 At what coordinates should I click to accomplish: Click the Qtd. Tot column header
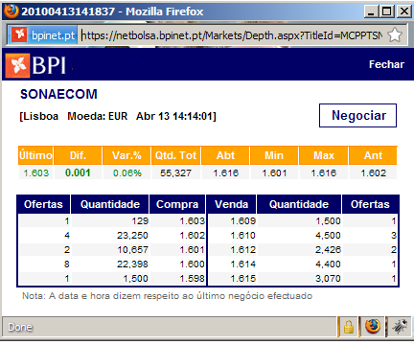175,155
